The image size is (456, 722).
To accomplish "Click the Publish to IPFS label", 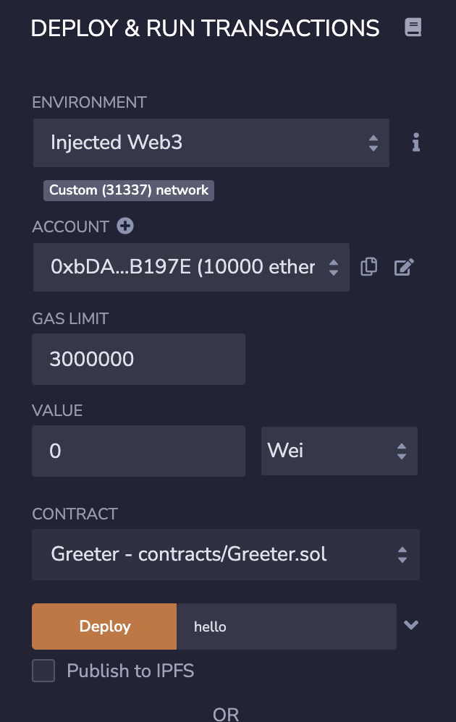I will click(x=130, y=671).
